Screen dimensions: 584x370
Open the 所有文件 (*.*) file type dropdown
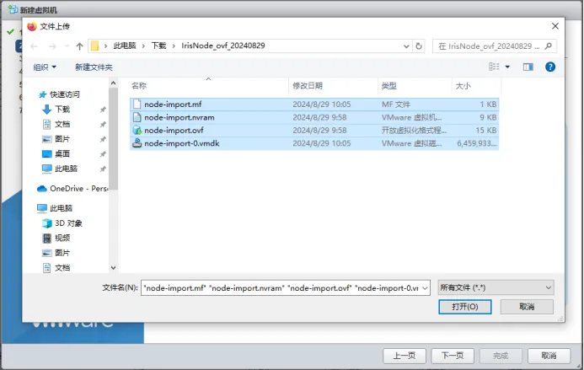pyautogui.click(x=496, y=287)
